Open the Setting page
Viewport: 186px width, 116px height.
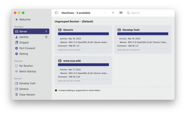coord(31,54)
